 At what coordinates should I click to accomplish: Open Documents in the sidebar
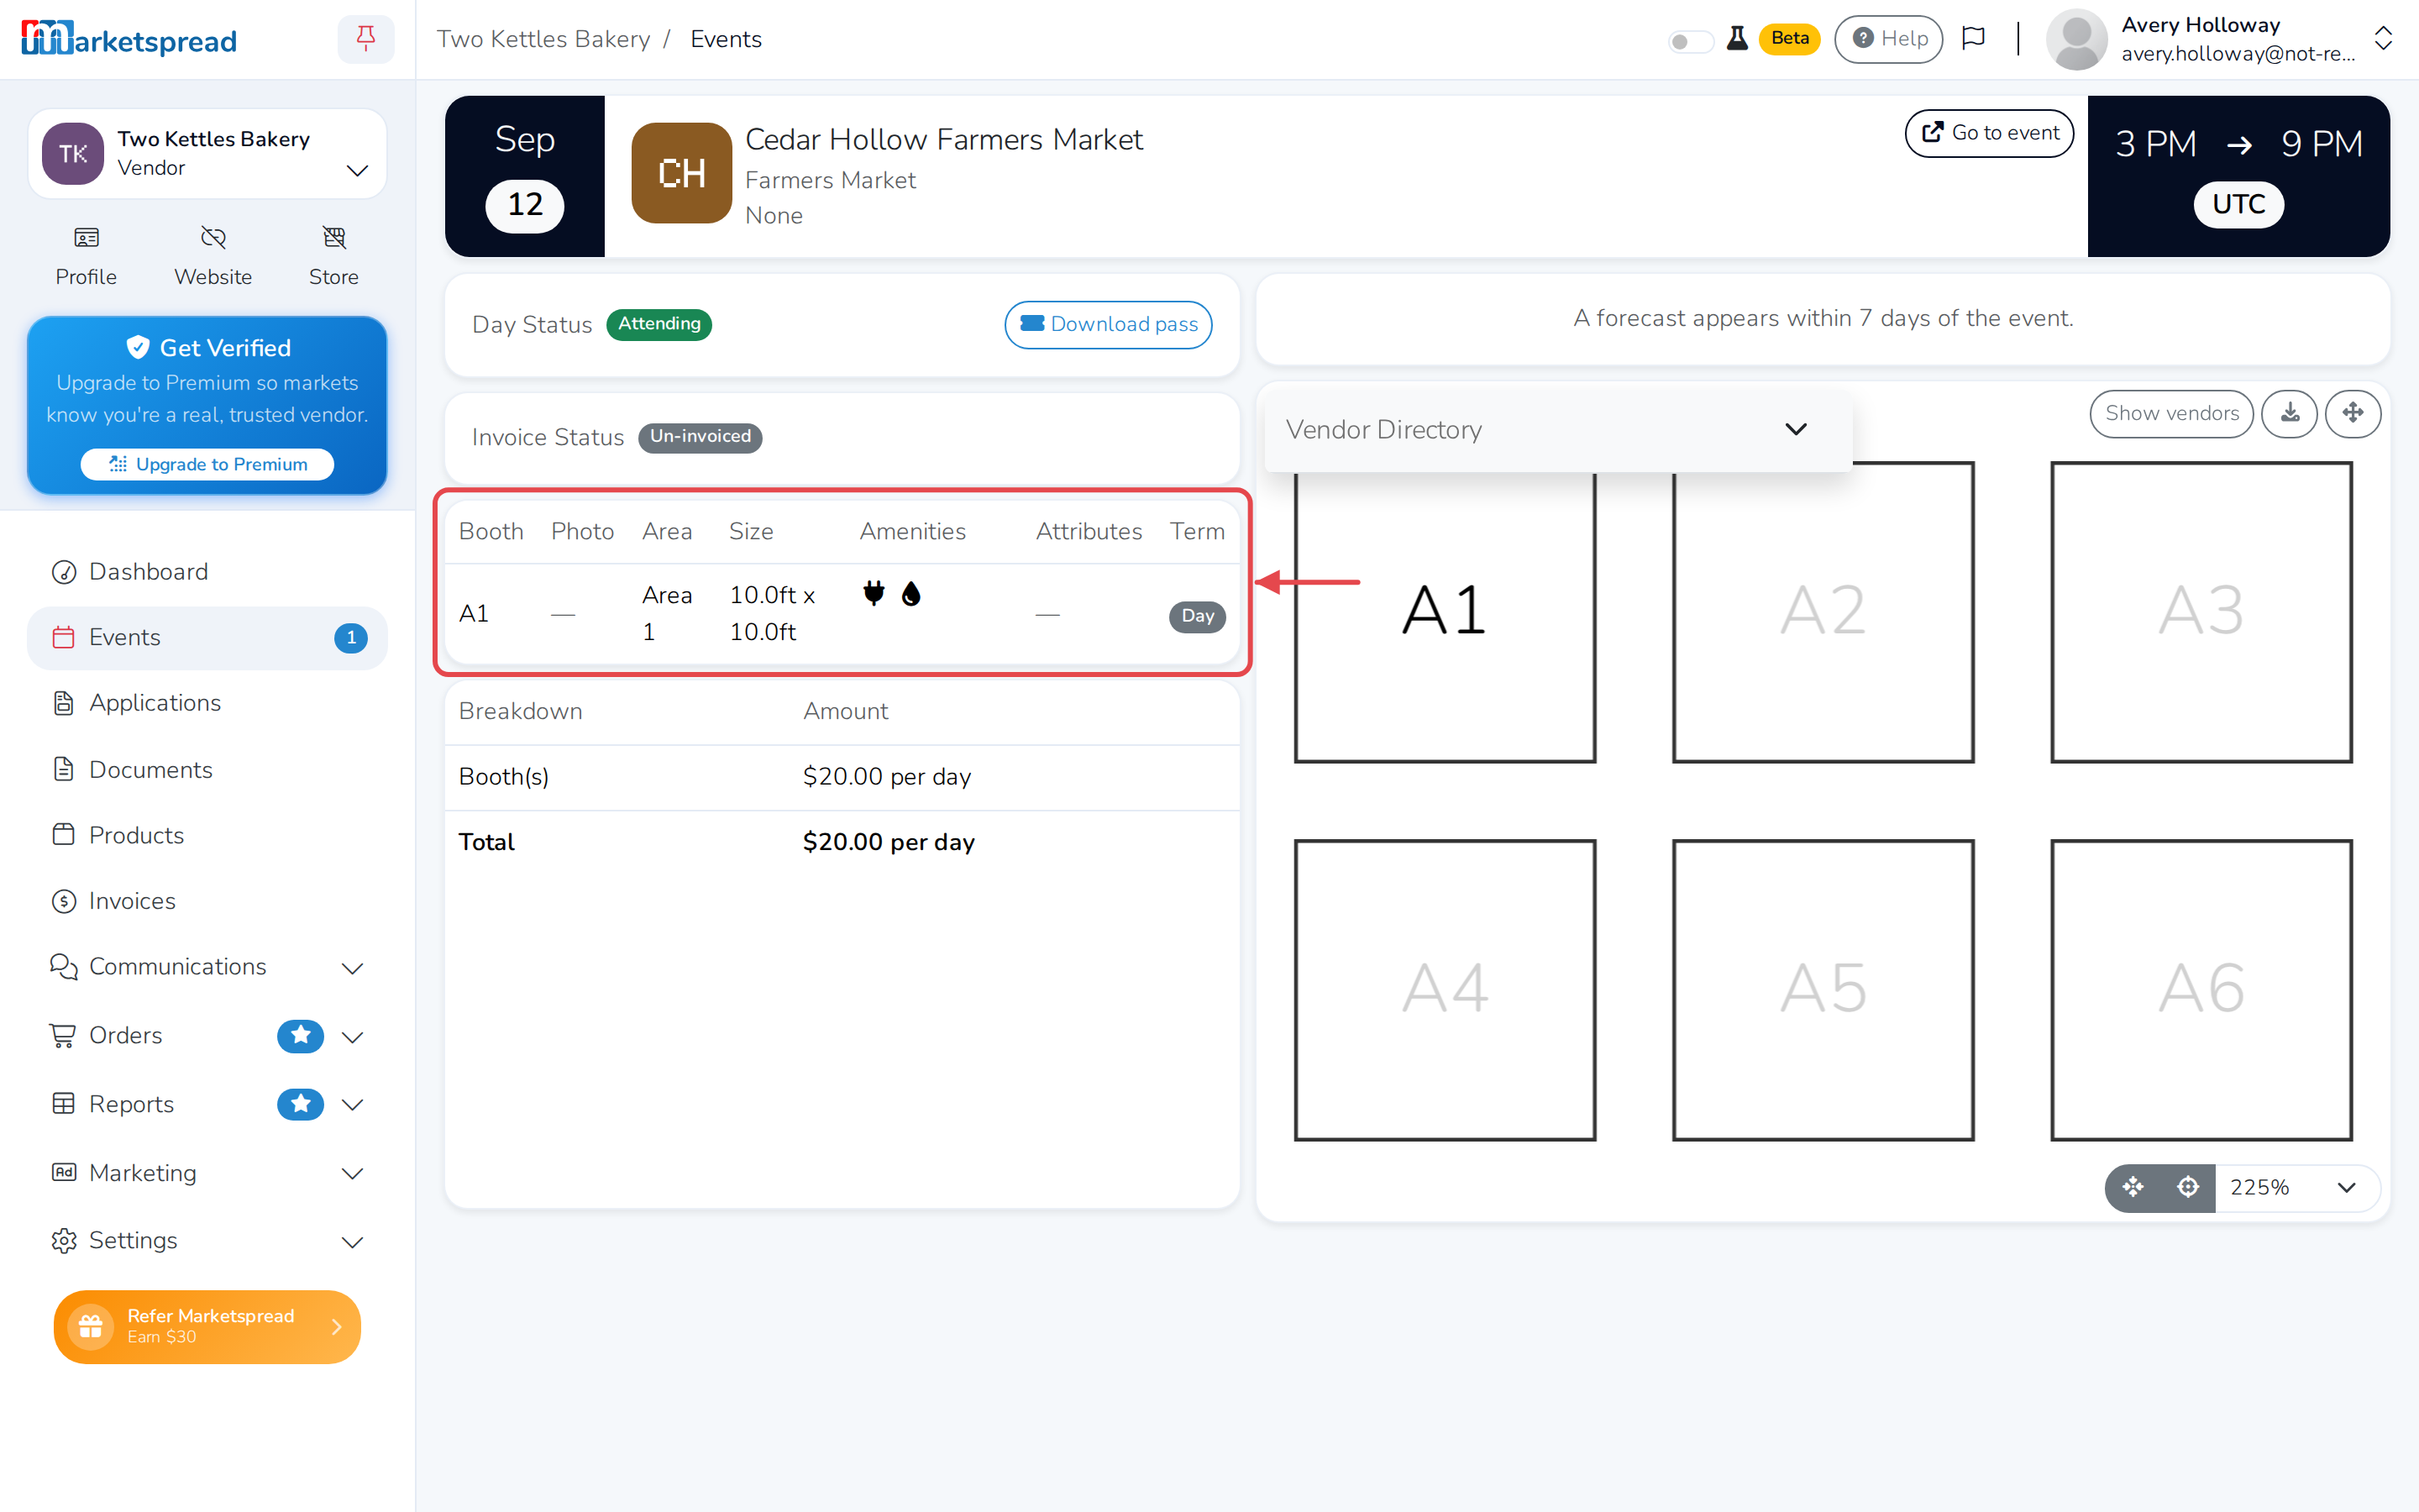tap(207, 770)
